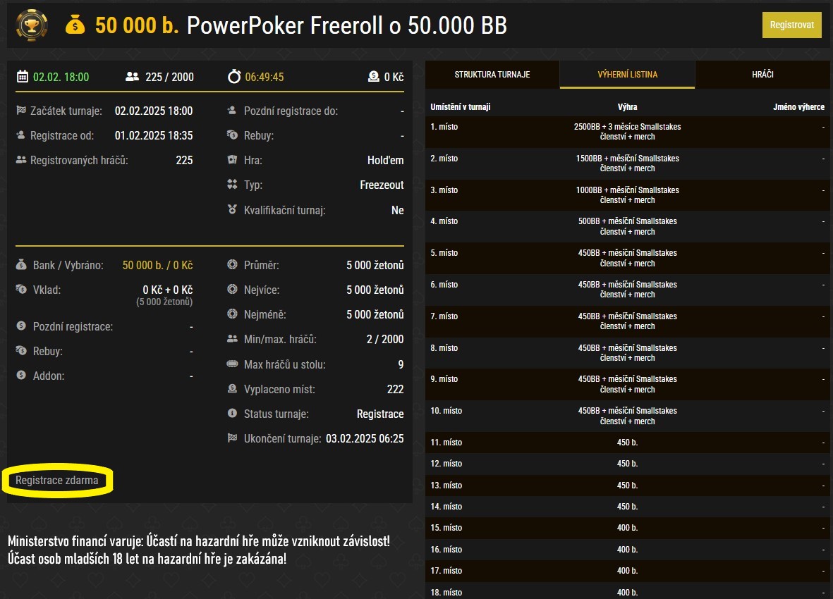Click the Freezeout type value

(382, 185)
